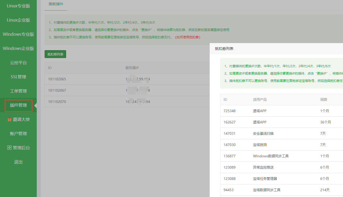
Task: Select server ID 101102070
Action: point(57,102)
